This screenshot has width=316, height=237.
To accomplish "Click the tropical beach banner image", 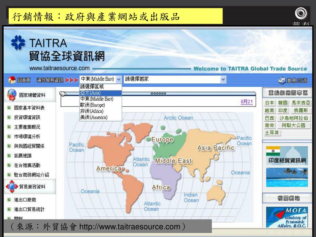I will (x=287, y=177).
